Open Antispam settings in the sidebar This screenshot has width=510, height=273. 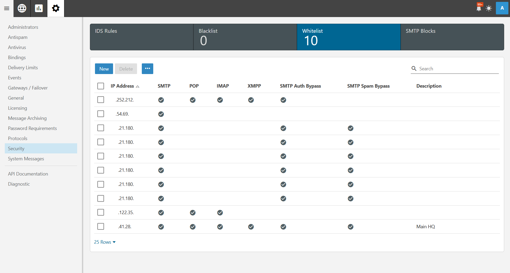18,37
